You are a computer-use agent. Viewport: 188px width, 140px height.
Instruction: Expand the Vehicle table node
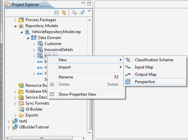point(34,56)
